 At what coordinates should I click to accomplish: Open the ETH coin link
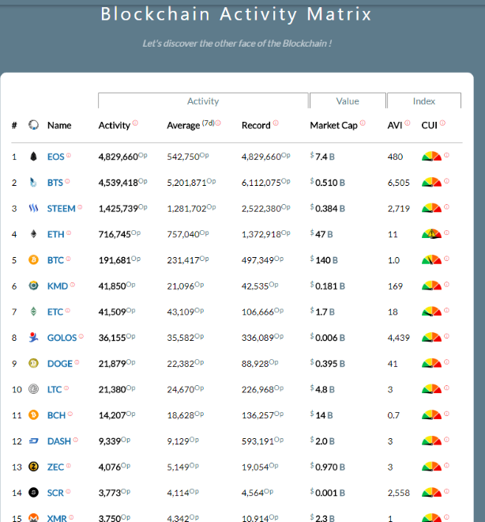coord(55,234)
